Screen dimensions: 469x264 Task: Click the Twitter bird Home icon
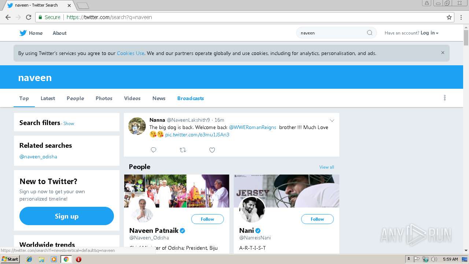pos(23,33)
